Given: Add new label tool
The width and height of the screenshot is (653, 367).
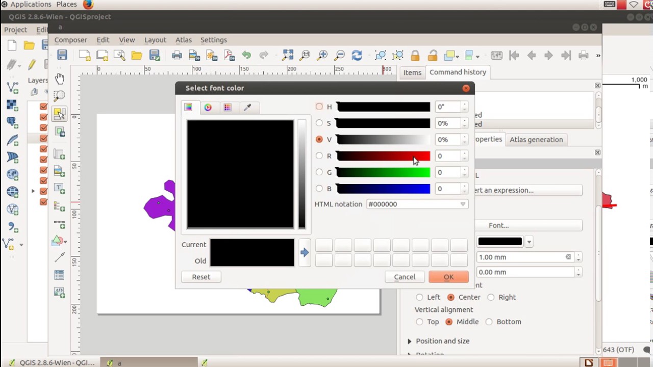Looking at the screenshot, I should 60,189.
